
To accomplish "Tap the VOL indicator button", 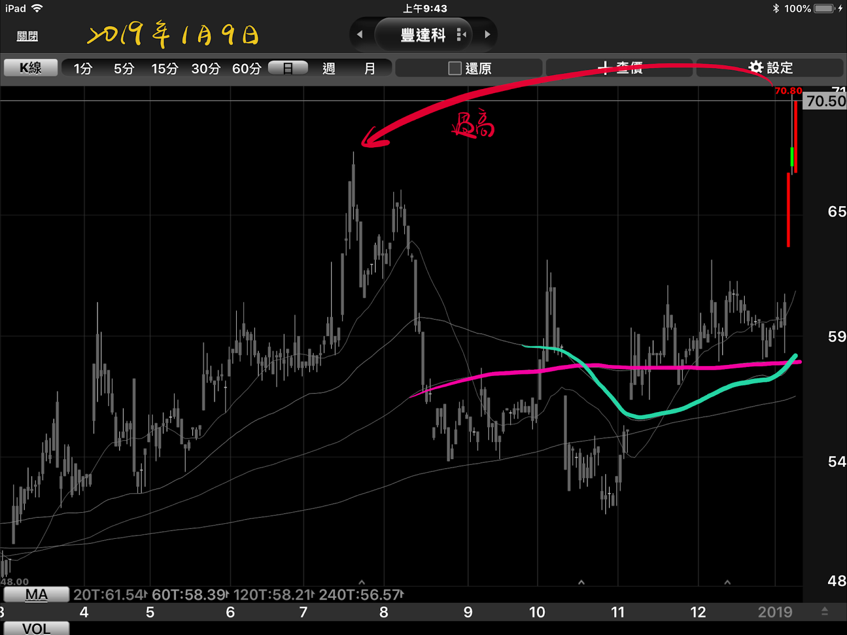I will [x=36, y=629].
